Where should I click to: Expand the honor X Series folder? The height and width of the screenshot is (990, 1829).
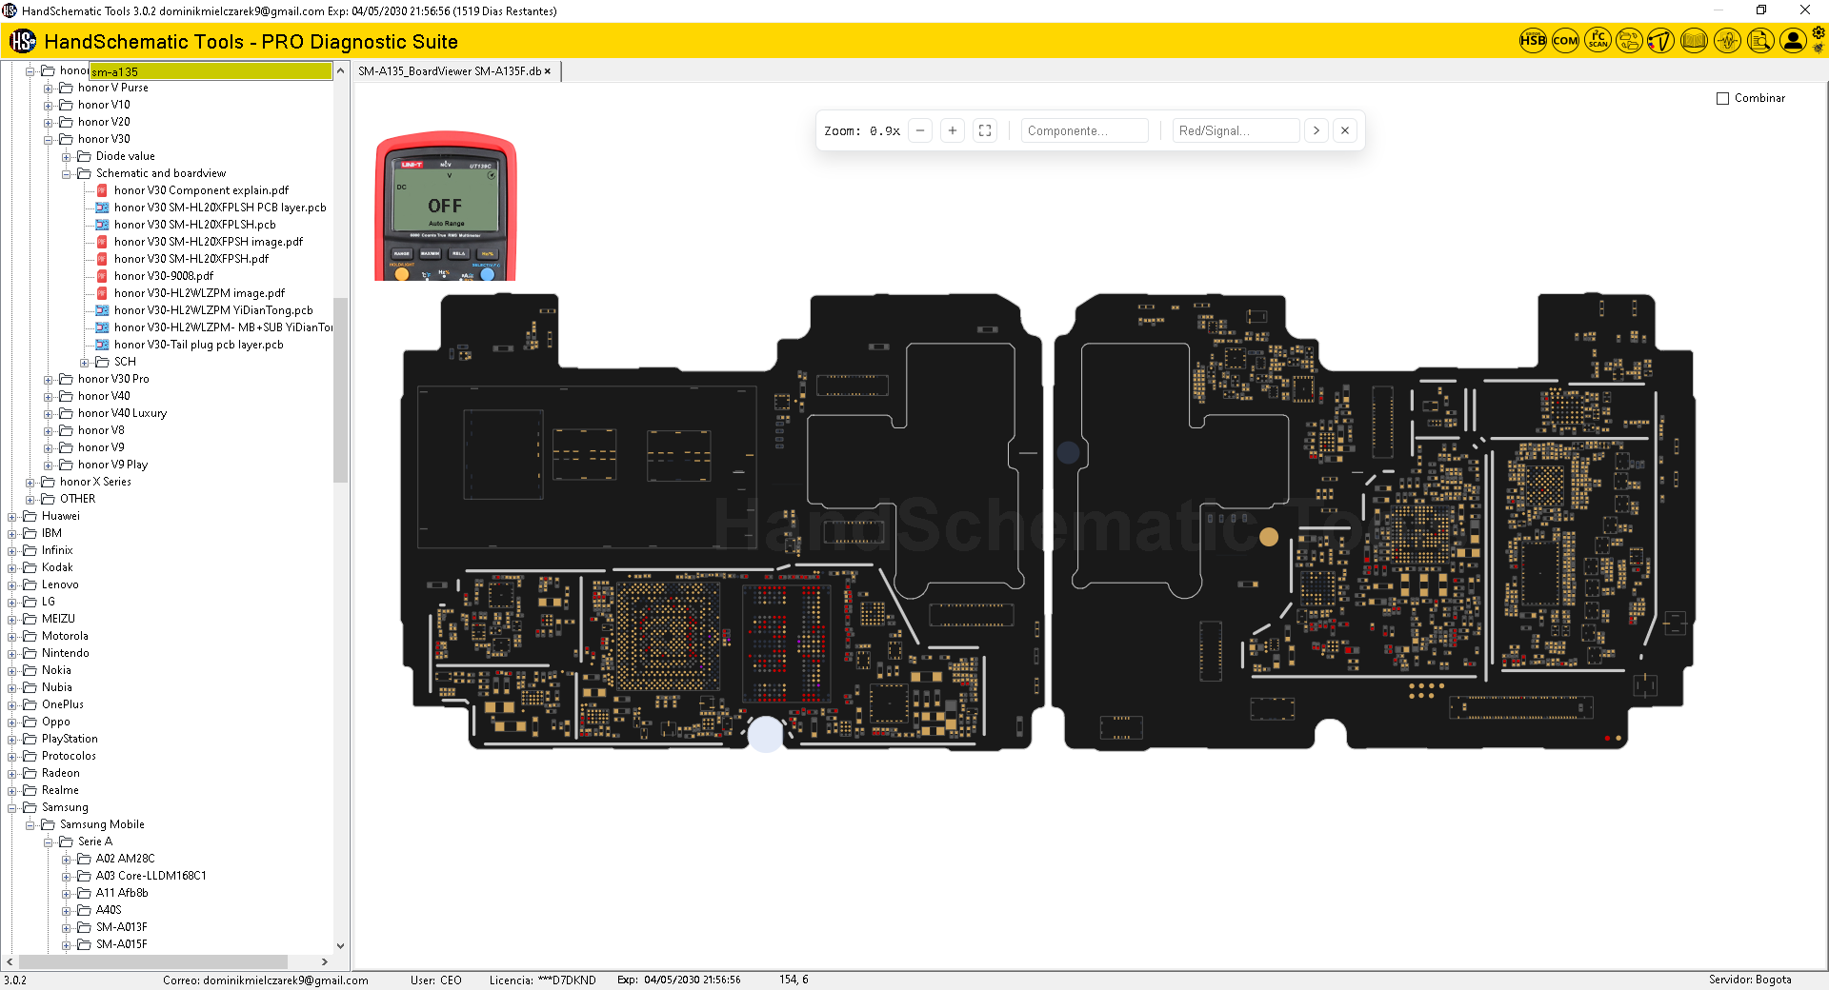coord(30,482)
